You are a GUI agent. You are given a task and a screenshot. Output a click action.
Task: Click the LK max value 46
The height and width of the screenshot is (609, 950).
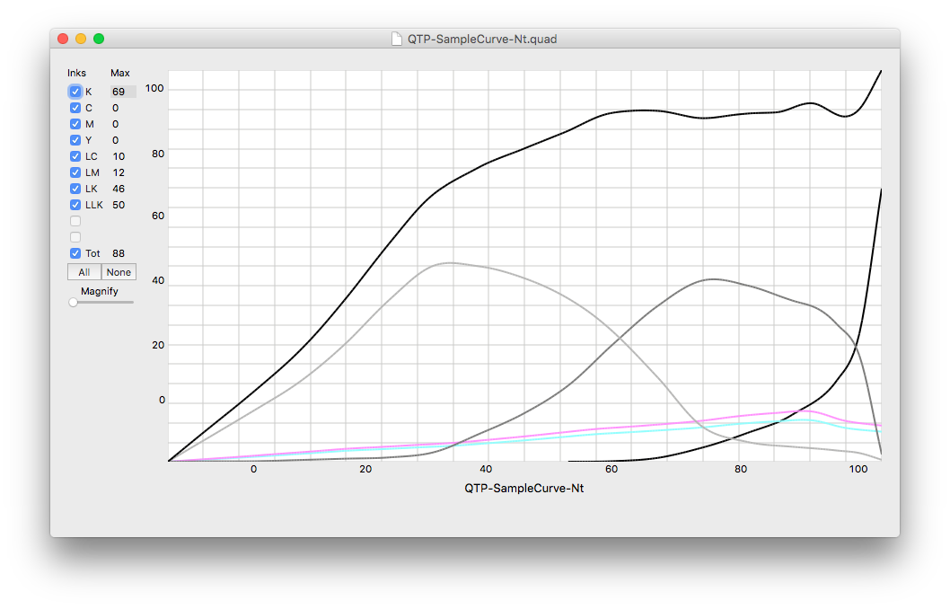[119, 189]
